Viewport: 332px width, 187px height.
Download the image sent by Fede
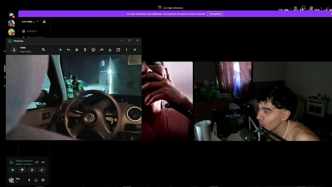pyautogui.click(x=110, y=50)
